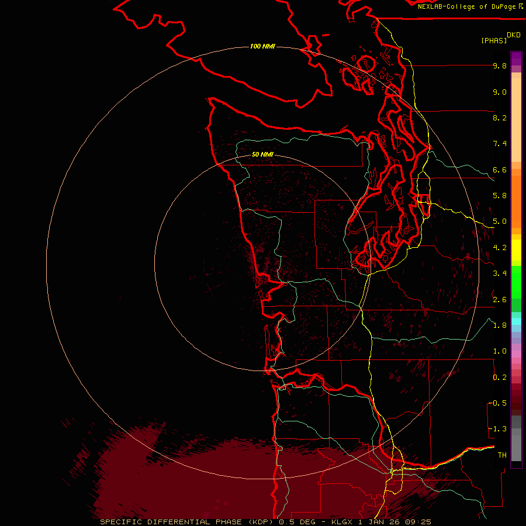Image resolution: width=526 pixels, height=526 pixels.
Task: Click the 0.2 color scale value
Action: point(500,378)
